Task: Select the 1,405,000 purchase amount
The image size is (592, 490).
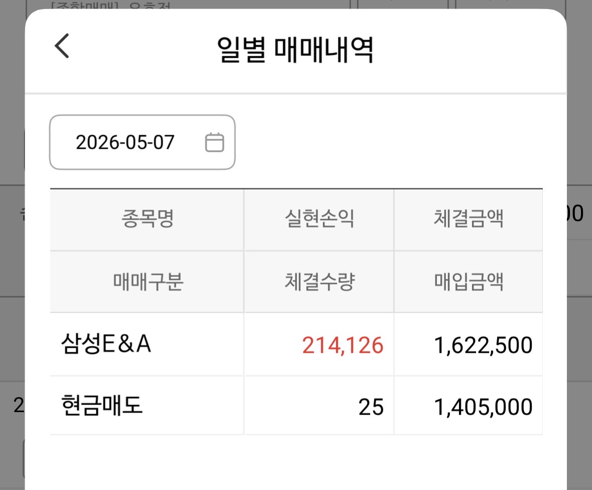Action: (x=483, y=407)
